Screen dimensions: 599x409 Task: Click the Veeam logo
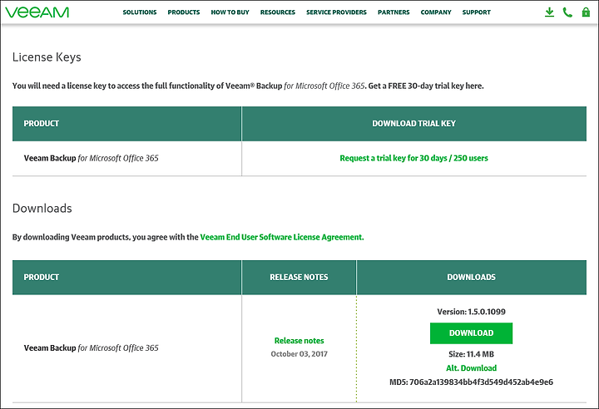[37, 12]
